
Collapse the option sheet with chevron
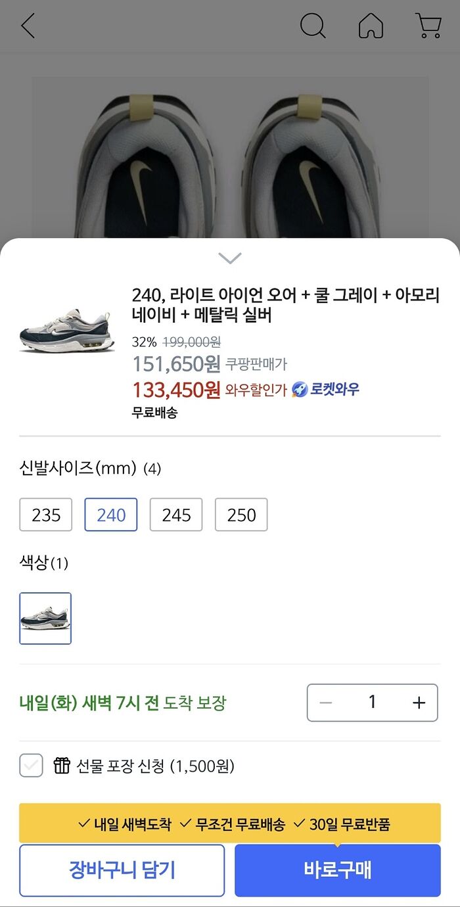coord(230,258)
